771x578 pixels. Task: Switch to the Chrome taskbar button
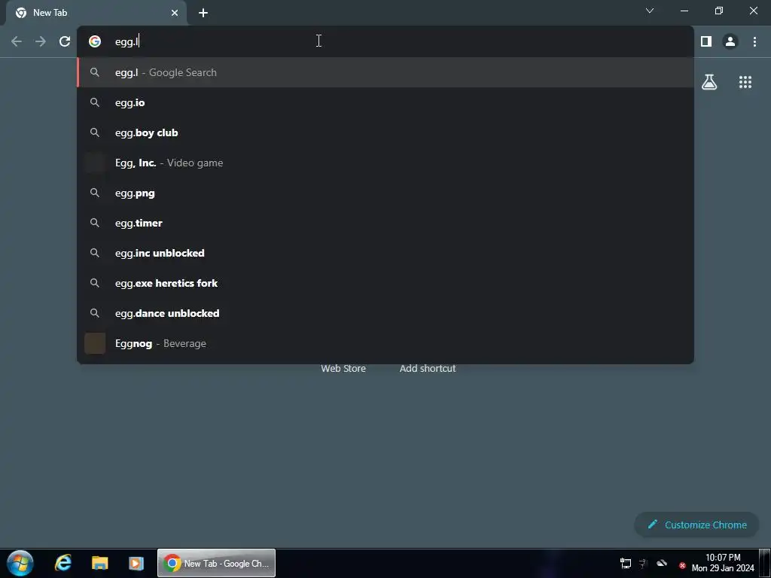[x=216, y=563]
